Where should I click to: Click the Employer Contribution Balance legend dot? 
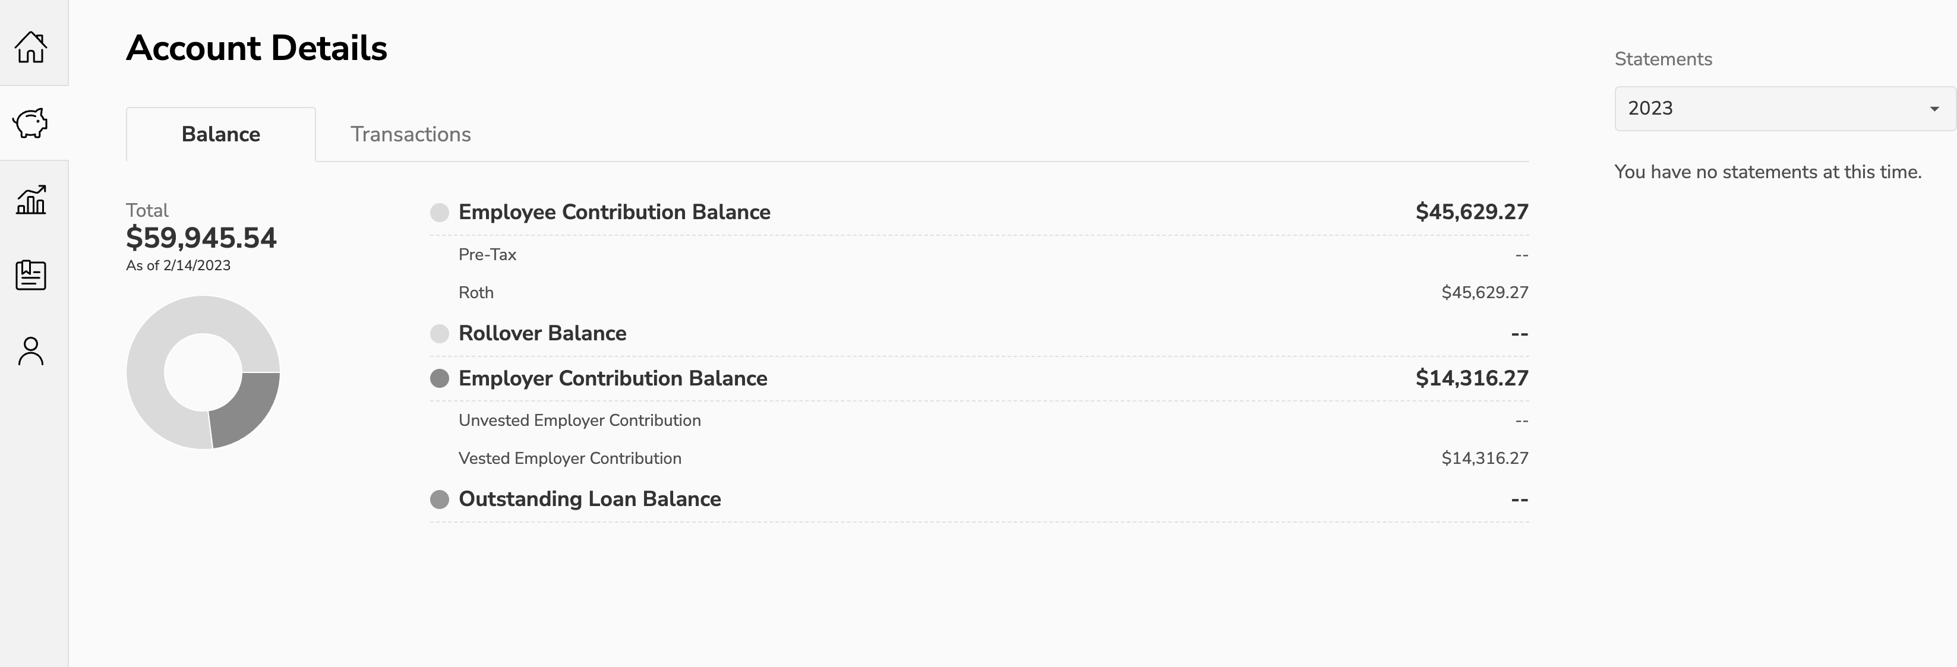pyautogui.click(x=439, y=378)
